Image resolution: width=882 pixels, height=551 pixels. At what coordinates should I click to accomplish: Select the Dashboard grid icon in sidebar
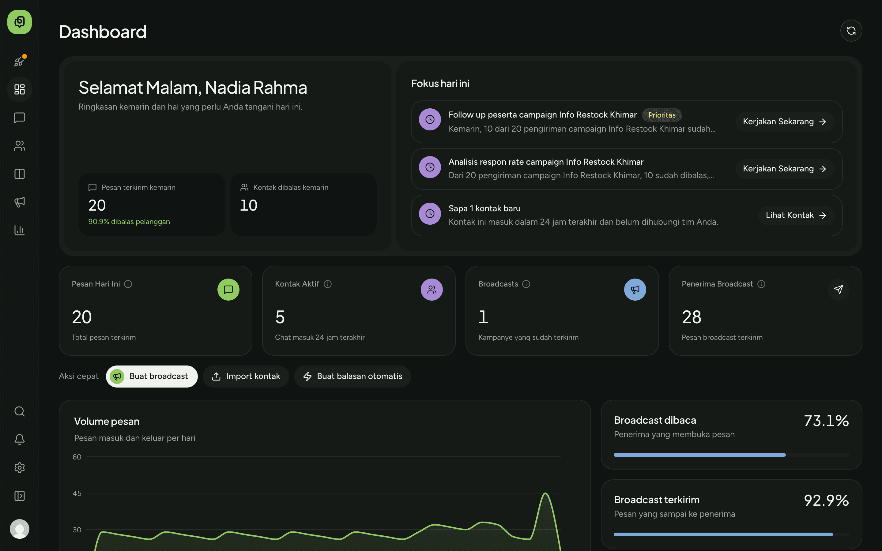click(x=20, y=89)
